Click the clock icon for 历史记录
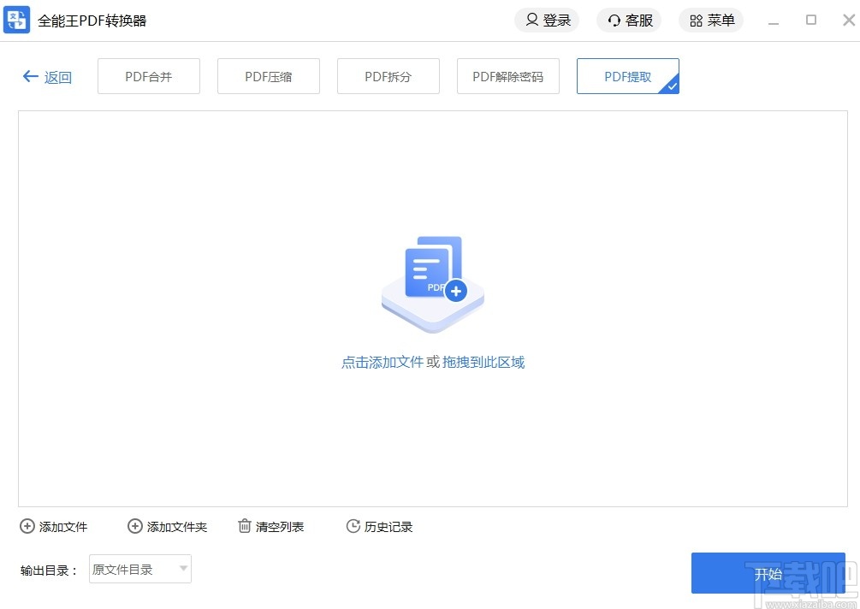The image size is (860, 609). pos(353,526)
